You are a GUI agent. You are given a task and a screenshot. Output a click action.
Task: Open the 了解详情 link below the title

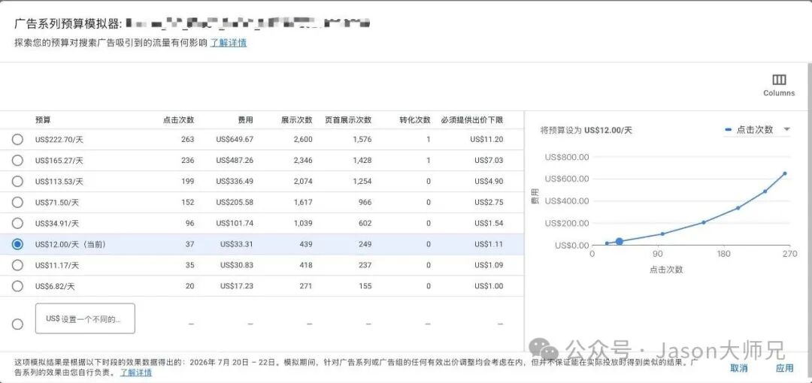229,43
